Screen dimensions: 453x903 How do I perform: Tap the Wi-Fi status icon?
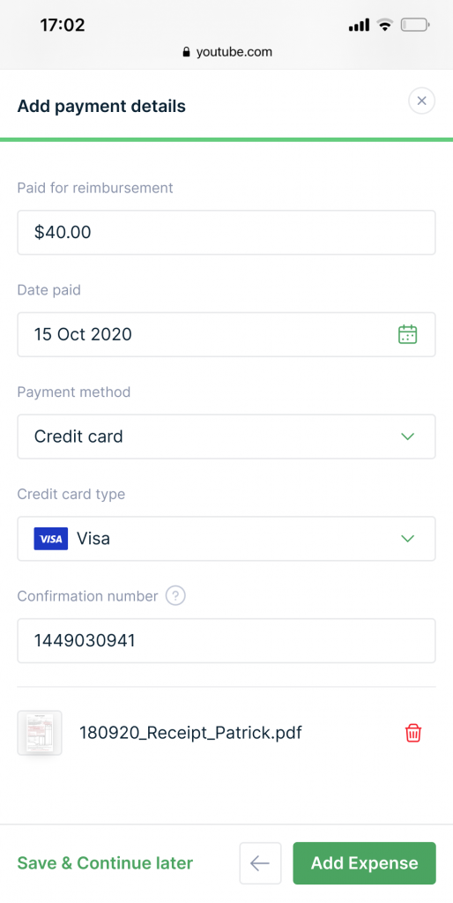384,25
